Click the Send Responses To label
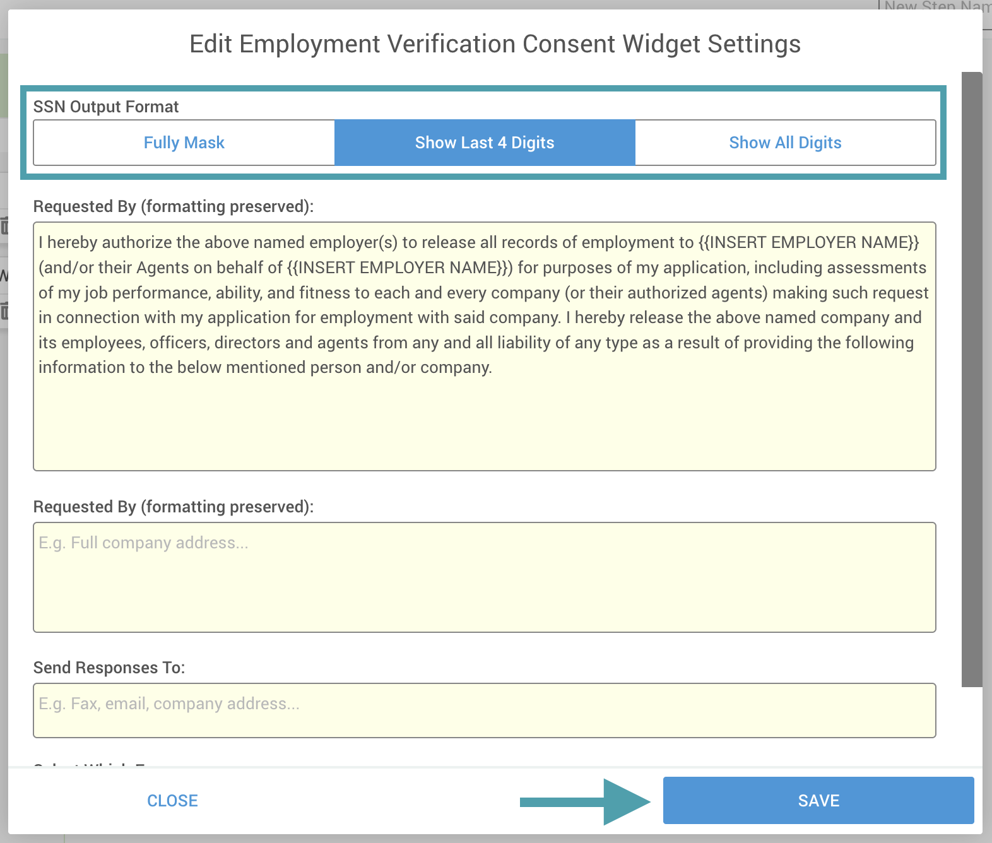This screenshot has height=843, width=992. click(x=109, y=668)
